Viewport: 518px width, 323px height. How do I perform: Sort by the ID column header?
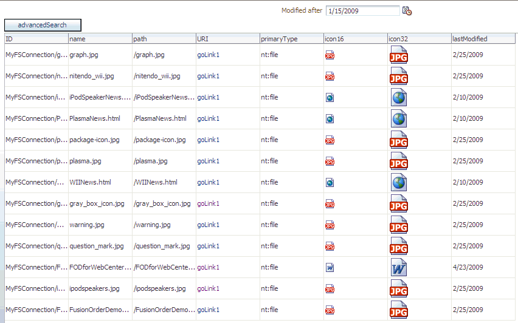tap(36, 39)
